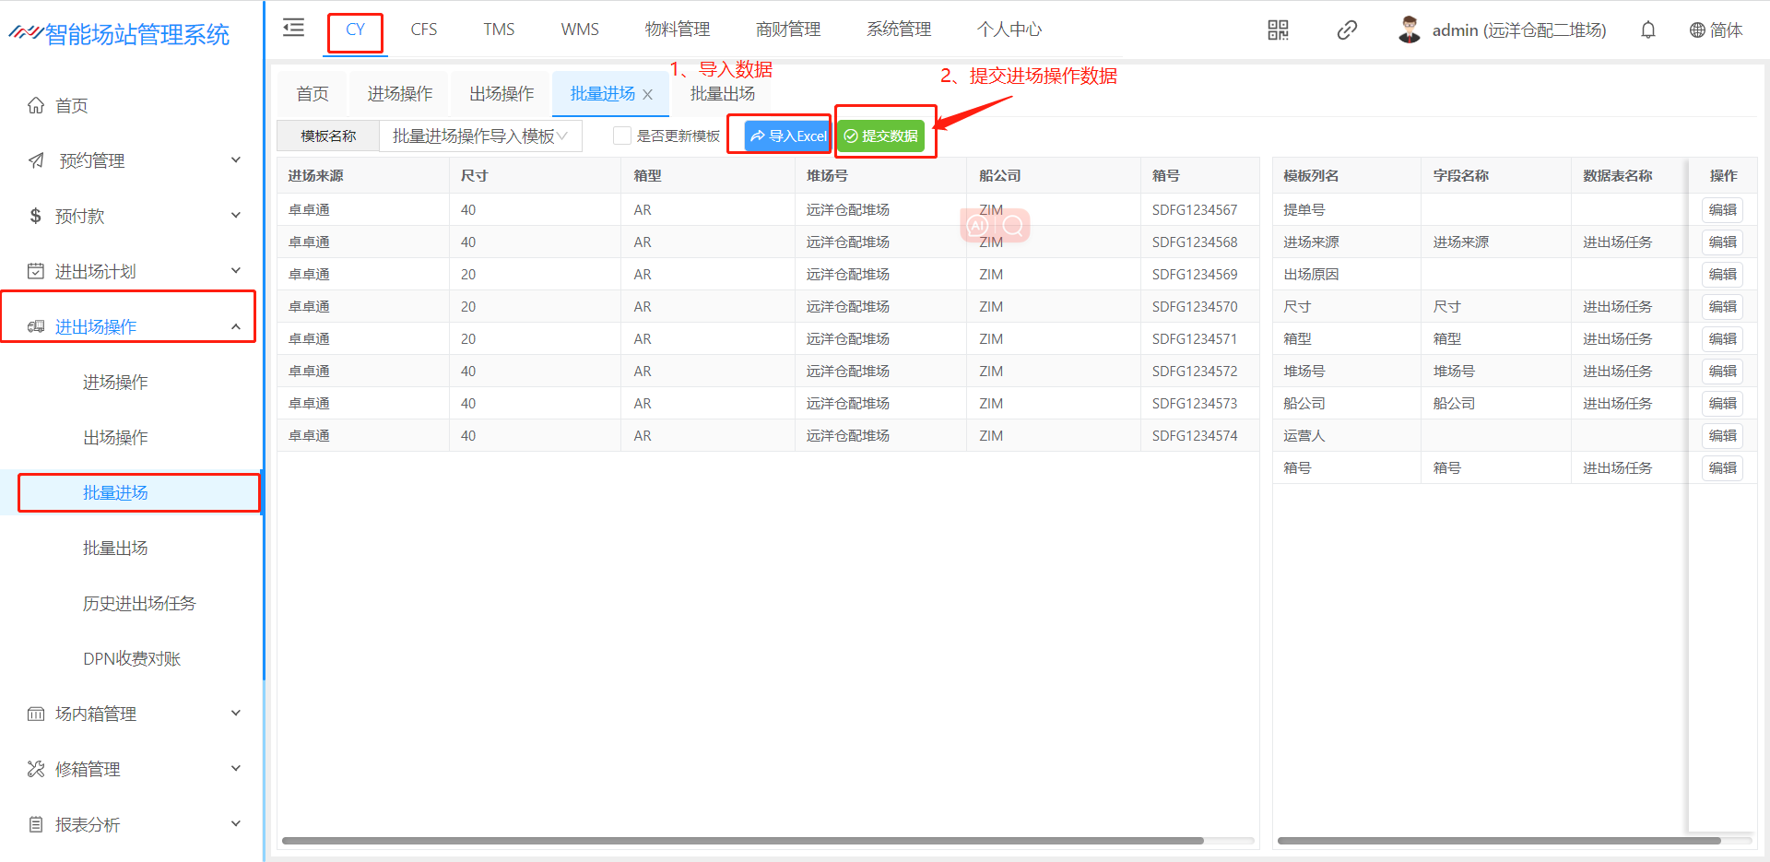Switch to the WMS top menu
This screenshot has height=862, width=1770.
pos(580,30)
